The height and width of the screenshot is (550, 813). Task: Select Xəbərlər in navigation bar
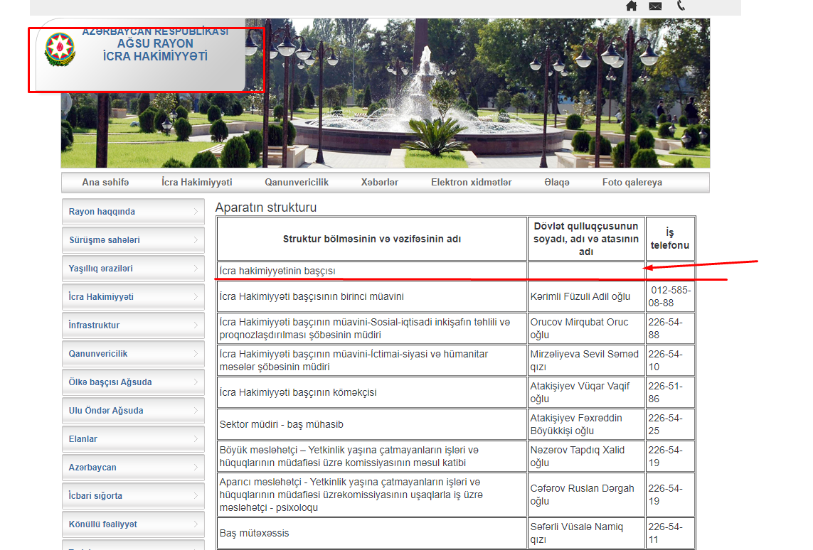coord(379,183)
